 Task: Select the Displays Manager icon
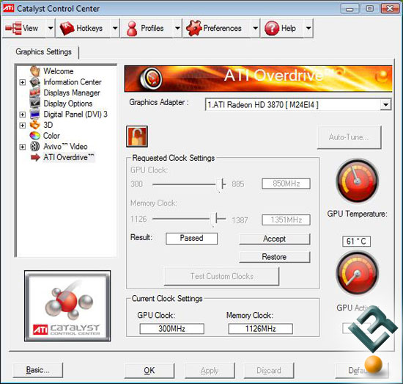pyautogui.click(x=35, y=93)
